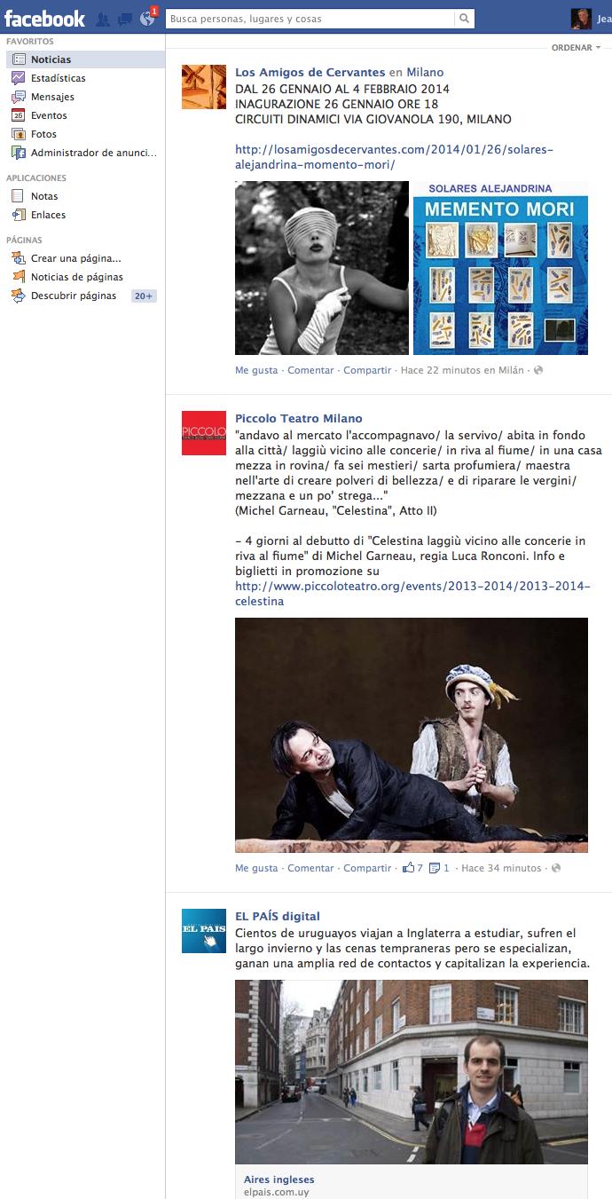
Task: Click Compartir on Piccolo Teatro post
Action: [367, 868]
